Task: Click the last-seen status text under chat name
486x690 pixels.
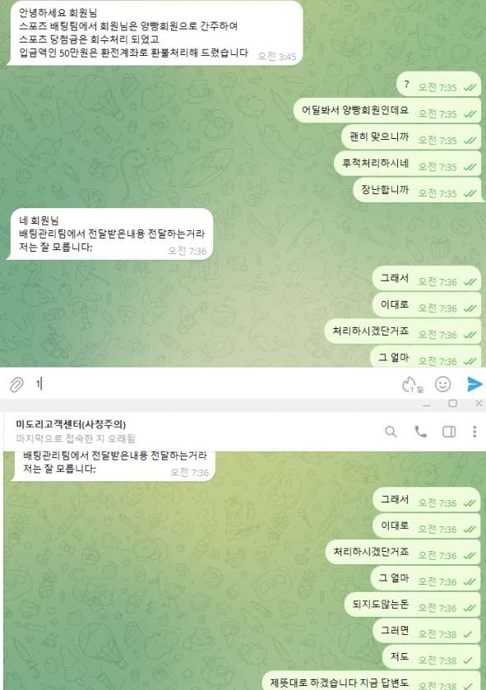Action: [x=75, y=438]
